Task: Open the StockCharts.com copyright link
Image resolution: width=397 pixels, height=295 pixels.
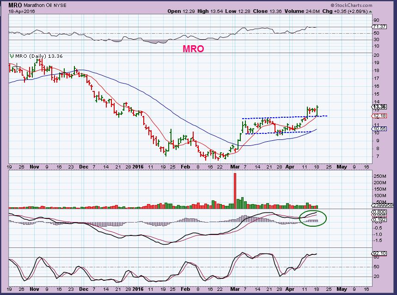Action: [x=351, y=5]
